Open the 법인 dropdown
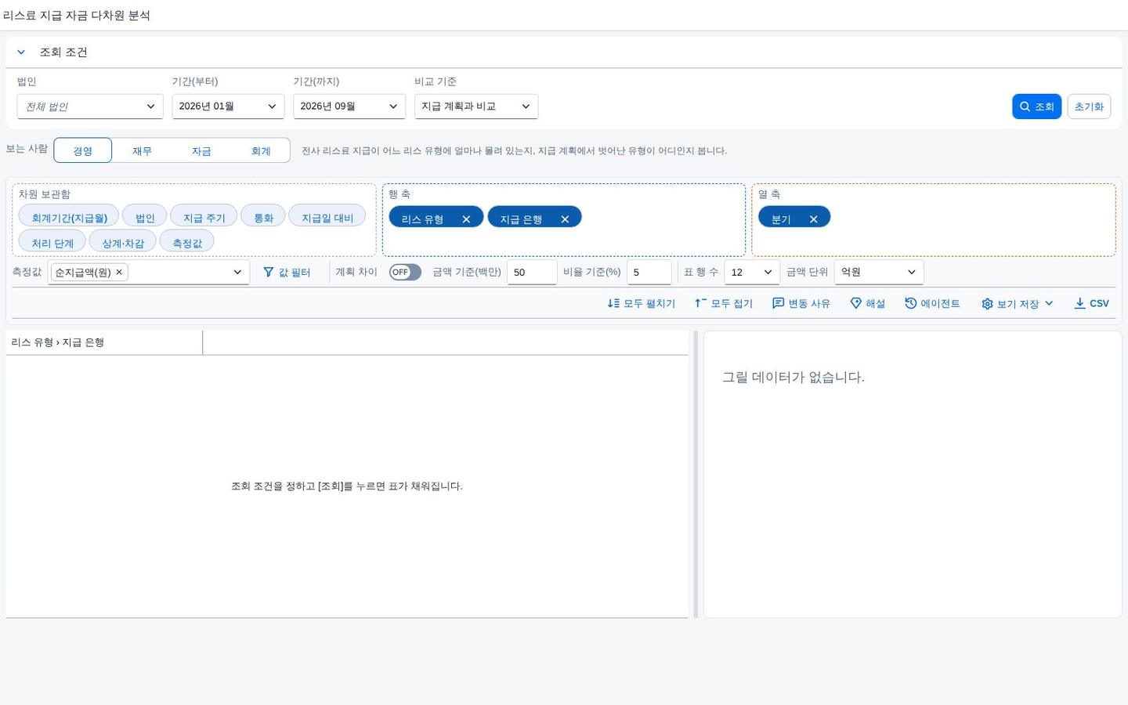The width and height of the screenshot is (1128, 705). click(90, 107)
